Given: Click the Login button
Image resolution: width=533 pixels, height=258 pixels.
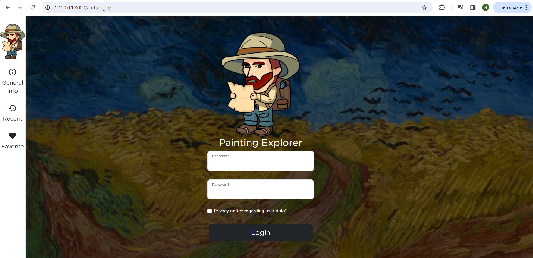Looking at the screenshot, I should tap(261, 233).
